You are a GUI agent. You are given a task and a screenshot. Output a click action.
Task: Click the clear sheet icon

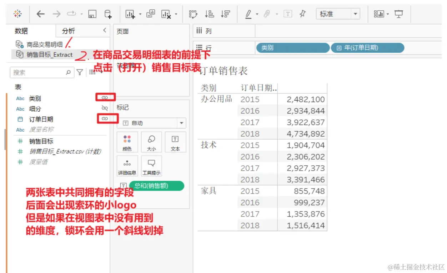coord(166,14)
